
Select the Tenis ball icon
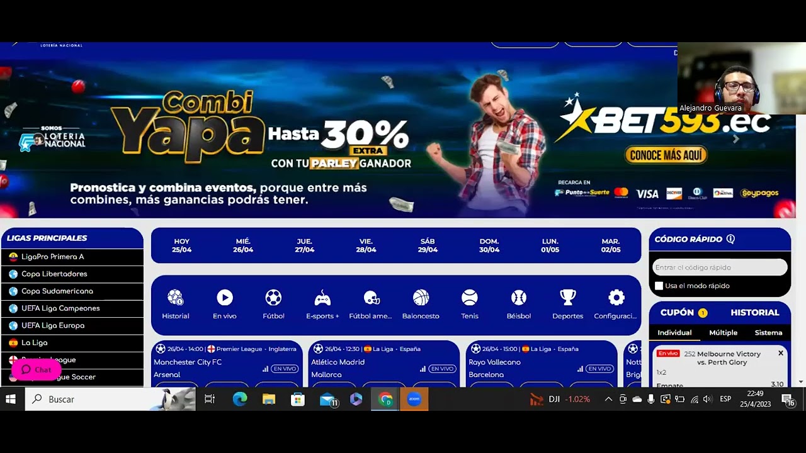coord(470,298)
